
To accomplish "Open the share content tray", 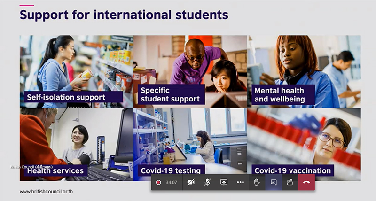I will click(224, 182).
